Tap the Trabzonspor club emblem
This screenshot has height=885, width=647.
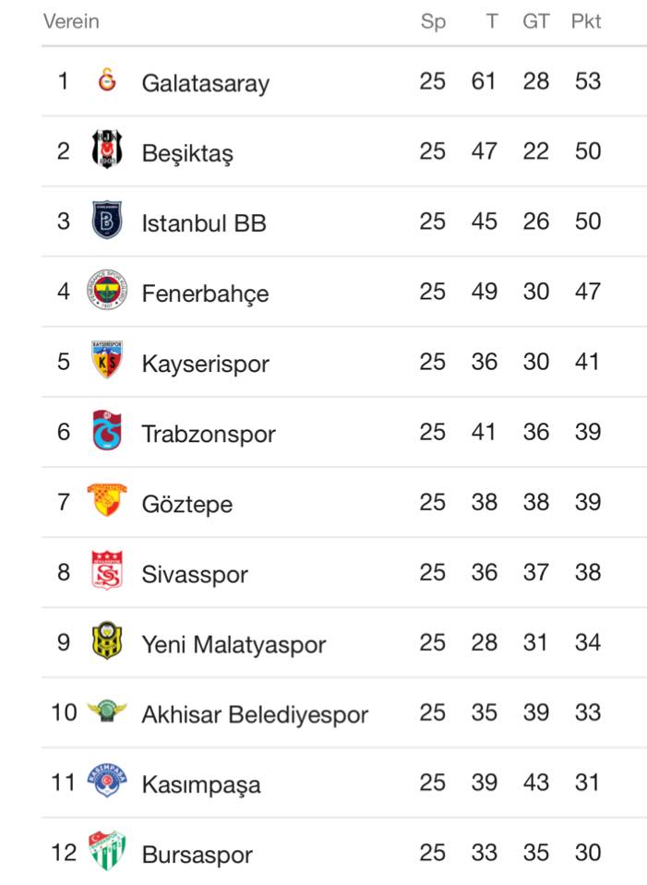[x=107, y=430]
